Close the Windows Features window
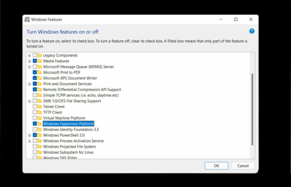 pyautogui.click(x=251, y=19)
